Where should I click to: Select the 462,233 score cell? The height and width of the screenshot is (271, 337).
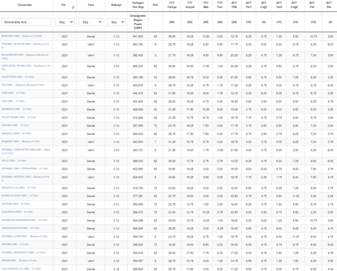click(138, 66)
